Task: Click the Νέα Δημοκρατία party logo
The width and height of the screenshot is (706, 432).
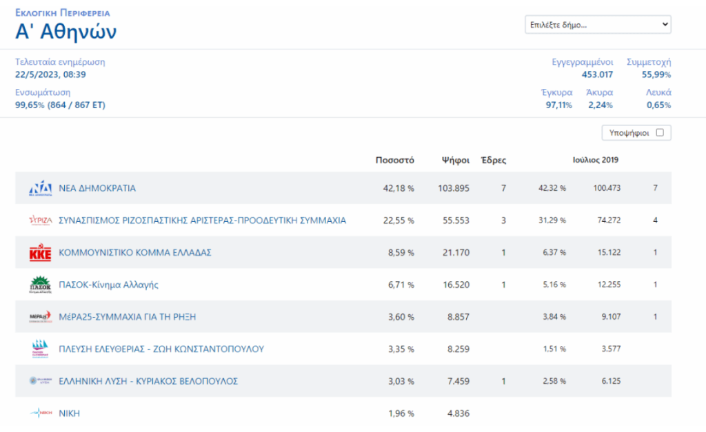Action: pyautogui.click(x=40, y=188)
